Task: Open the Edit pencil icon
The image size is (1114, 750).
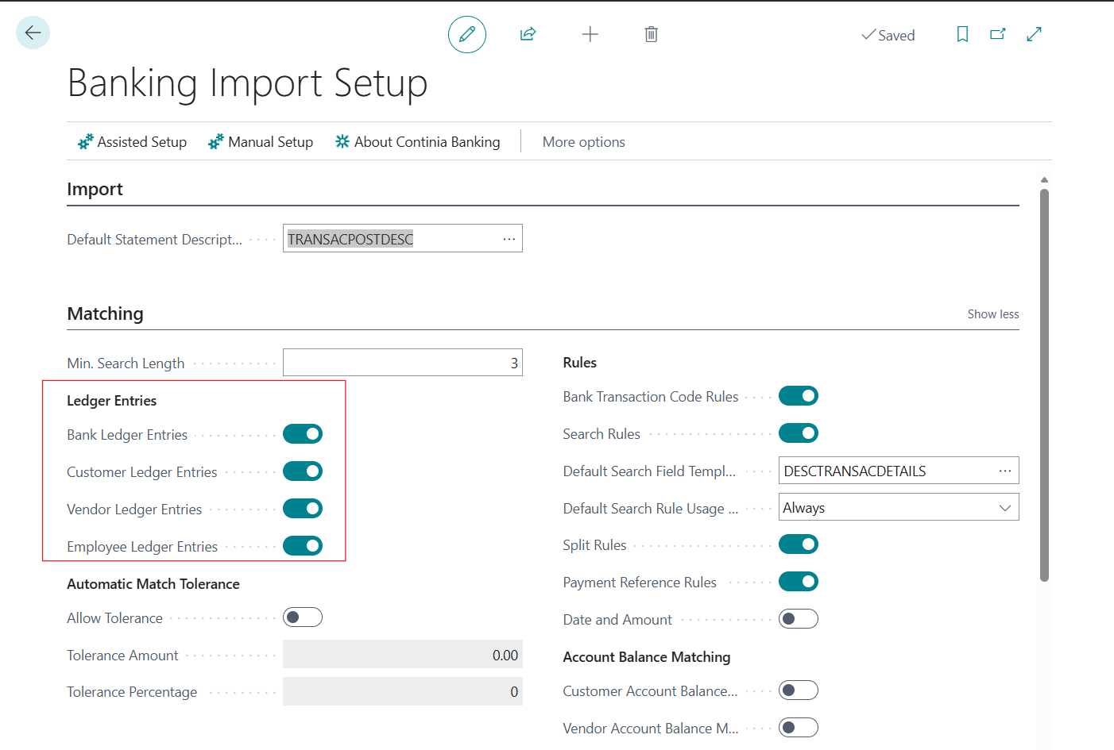Action: pos(467,34)
